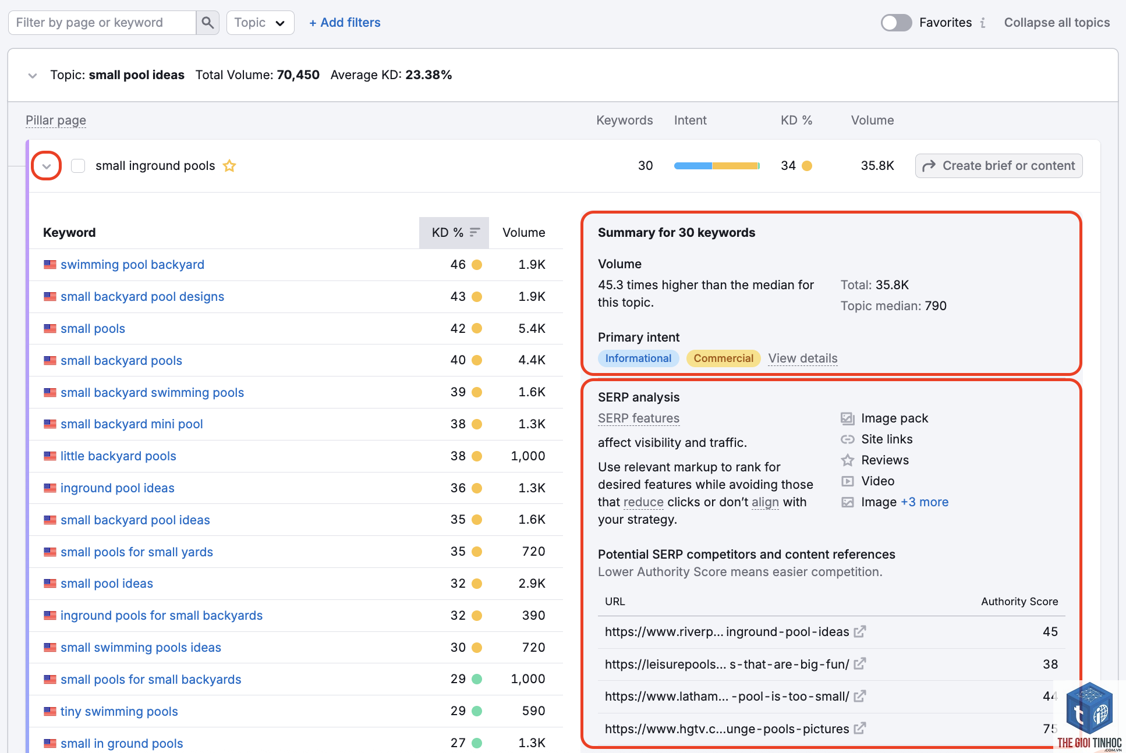Click the share arrow icon in Create brief button
1126x753 pixels.
point(929,166)
